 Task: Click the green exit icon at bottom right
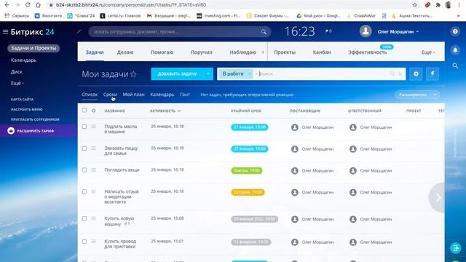[x=455, y=247]
